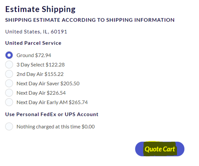Image resolution: width=199 pixels, height=166 pixels.
Task: Click the "2nd Day Air $155.22" label text
Action: coord(40,74)
